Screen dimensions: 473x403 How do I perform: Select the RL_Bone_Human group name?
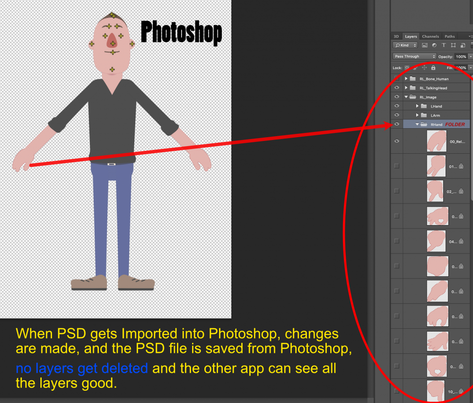434,79
